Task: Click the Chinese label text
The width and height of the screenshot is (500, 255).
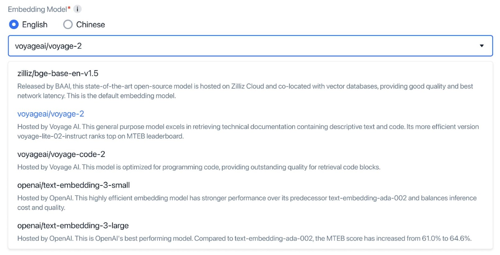Action: click(x=90, y=25)
